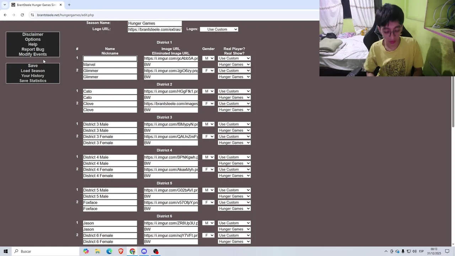
Task: Open the tab search chevron in Chrome
Action: click(5, 5)
